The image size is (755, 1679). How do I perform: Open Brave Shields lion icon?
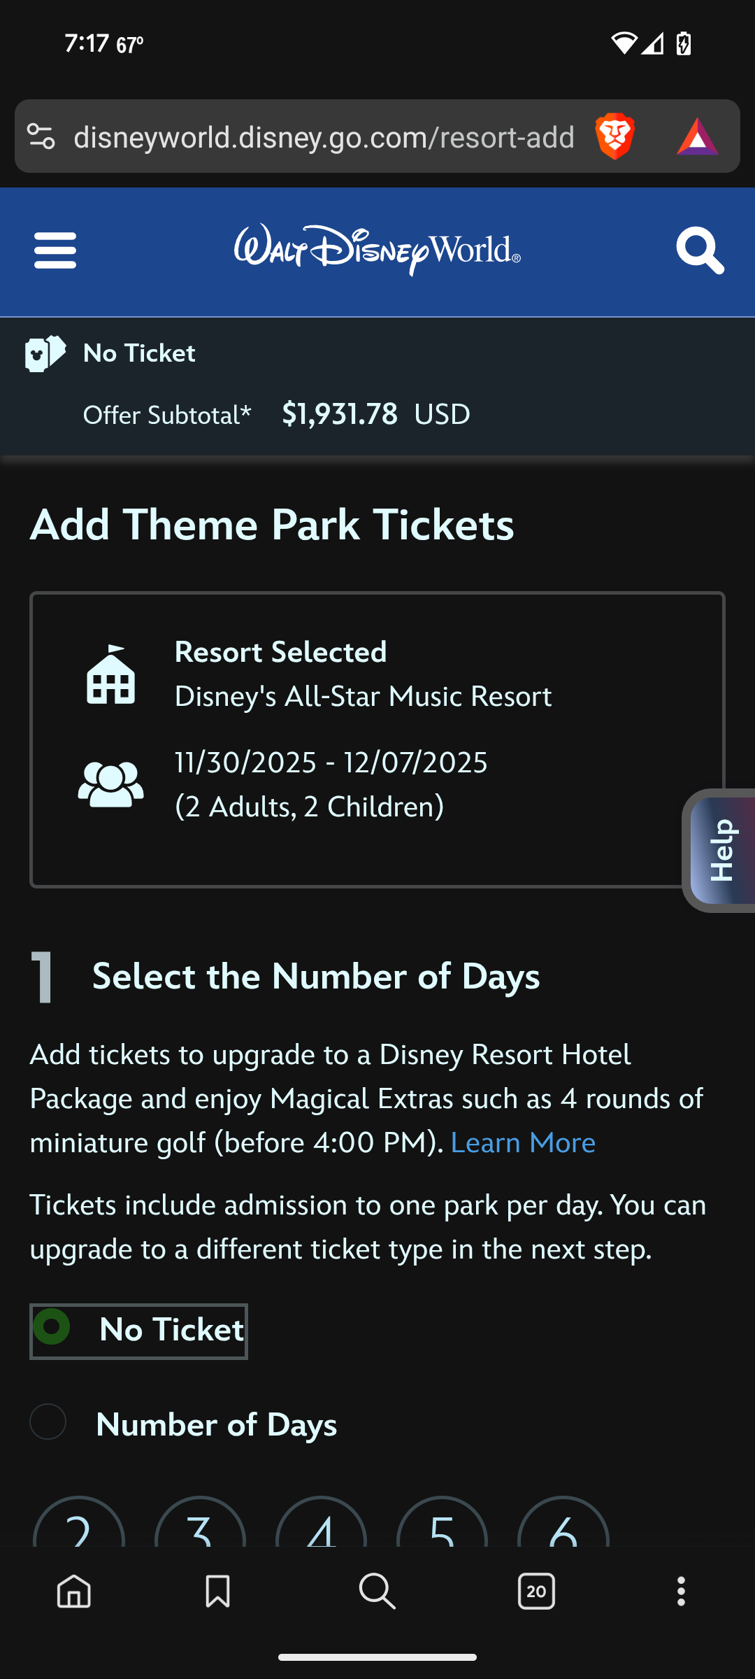click(614, 136)
